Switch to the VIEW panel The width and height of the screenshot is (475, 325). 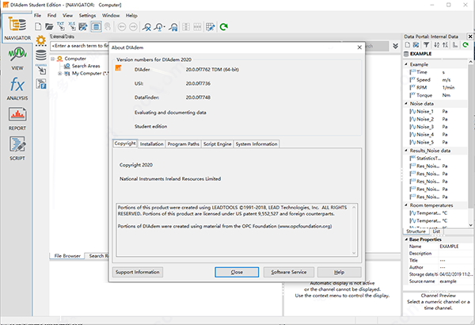[x=16, y=59]
